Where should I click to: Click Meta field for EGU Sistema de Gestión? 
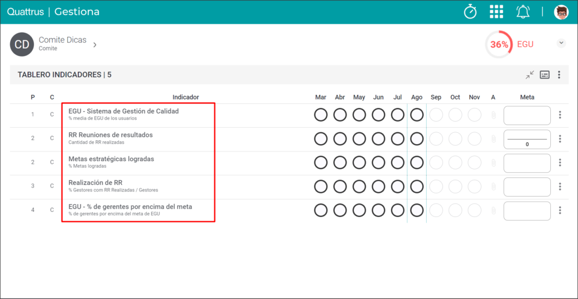point(527,115)
